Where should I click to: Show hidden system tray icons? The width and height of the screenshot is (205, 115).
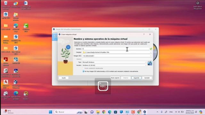(x=157, y=112)
